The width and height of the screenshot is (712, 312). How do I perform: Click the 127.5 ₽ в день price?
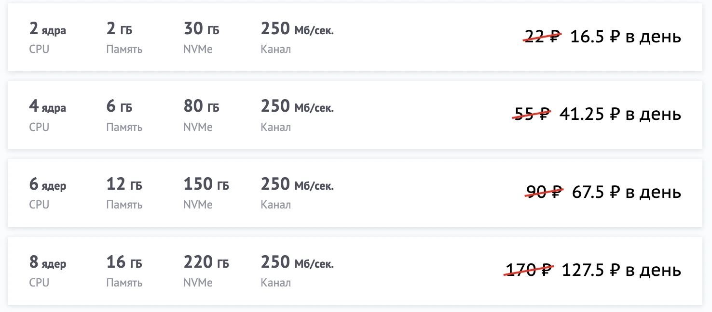tap(621, 270)
